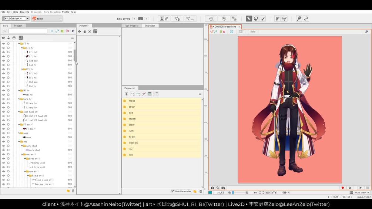Click the Part panel hamburger menu

[72, 38]
